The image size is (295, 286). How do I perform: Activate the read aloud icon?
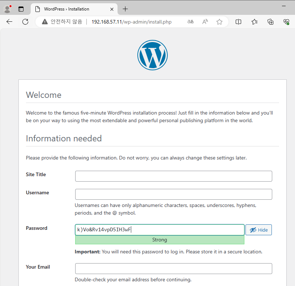205,22
